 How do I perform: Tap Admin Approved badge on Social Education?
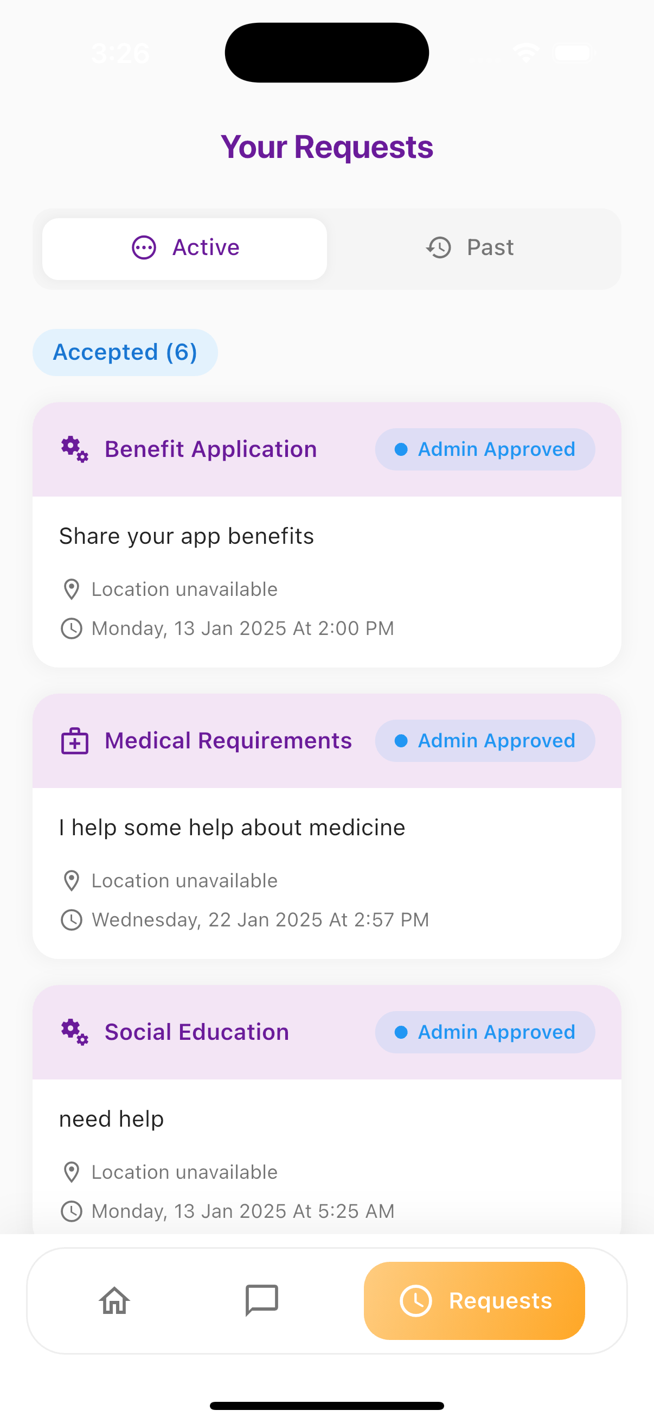point(485,1032)
